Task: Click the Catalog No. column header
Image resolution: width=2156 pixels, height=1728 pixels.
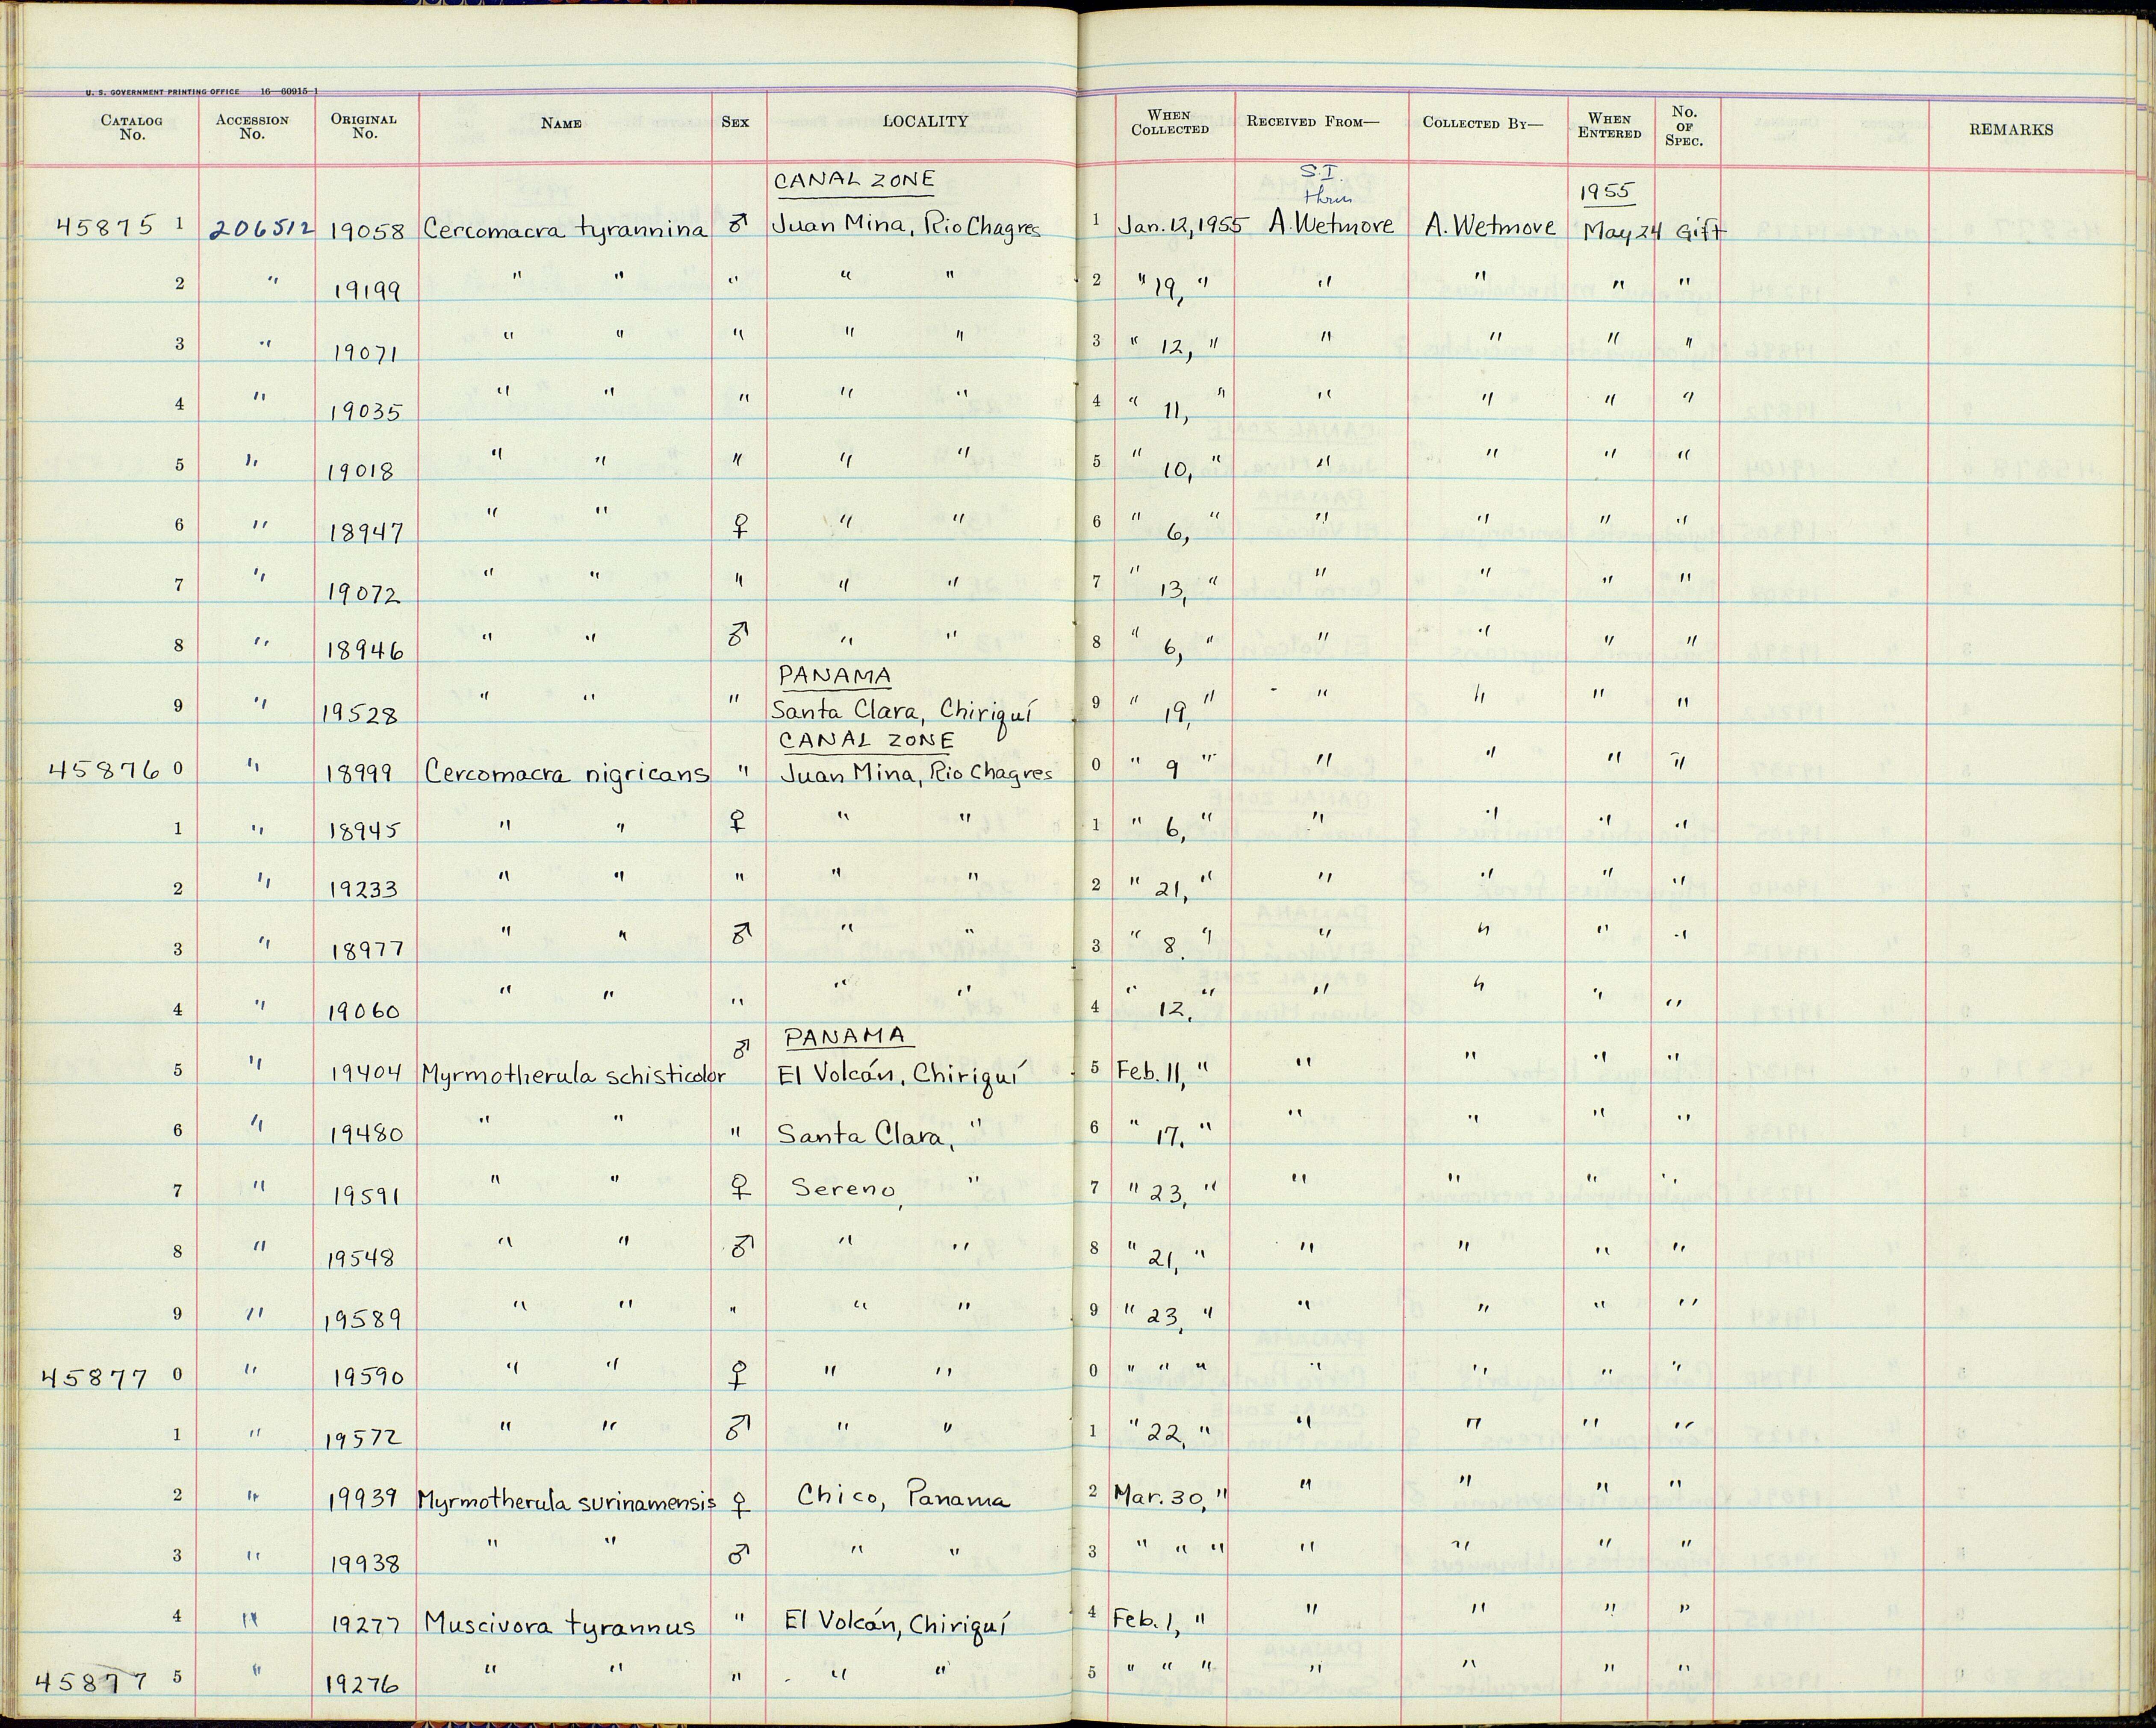Action: 132,127
